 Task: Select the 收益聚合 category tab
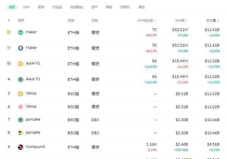(x=76, y=7)
